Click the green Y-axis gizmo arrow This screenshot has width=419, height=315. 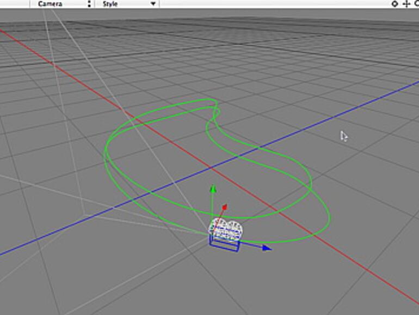[x=213, y=189]
